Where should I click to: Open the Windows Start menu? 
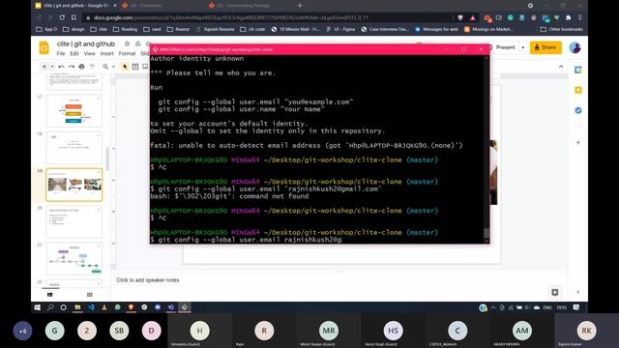pos(38,307)
